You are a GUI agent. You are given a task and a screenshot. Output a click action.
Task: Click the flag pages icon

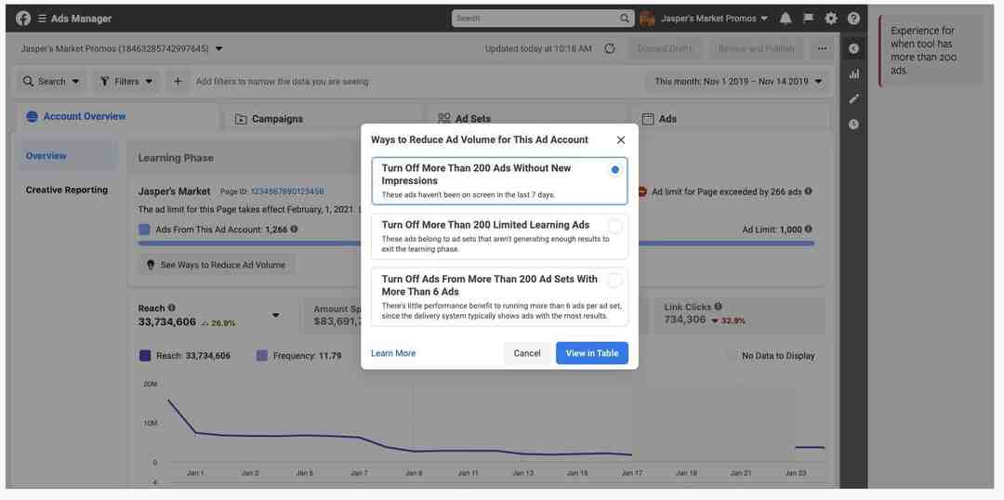tap(808, 19)
